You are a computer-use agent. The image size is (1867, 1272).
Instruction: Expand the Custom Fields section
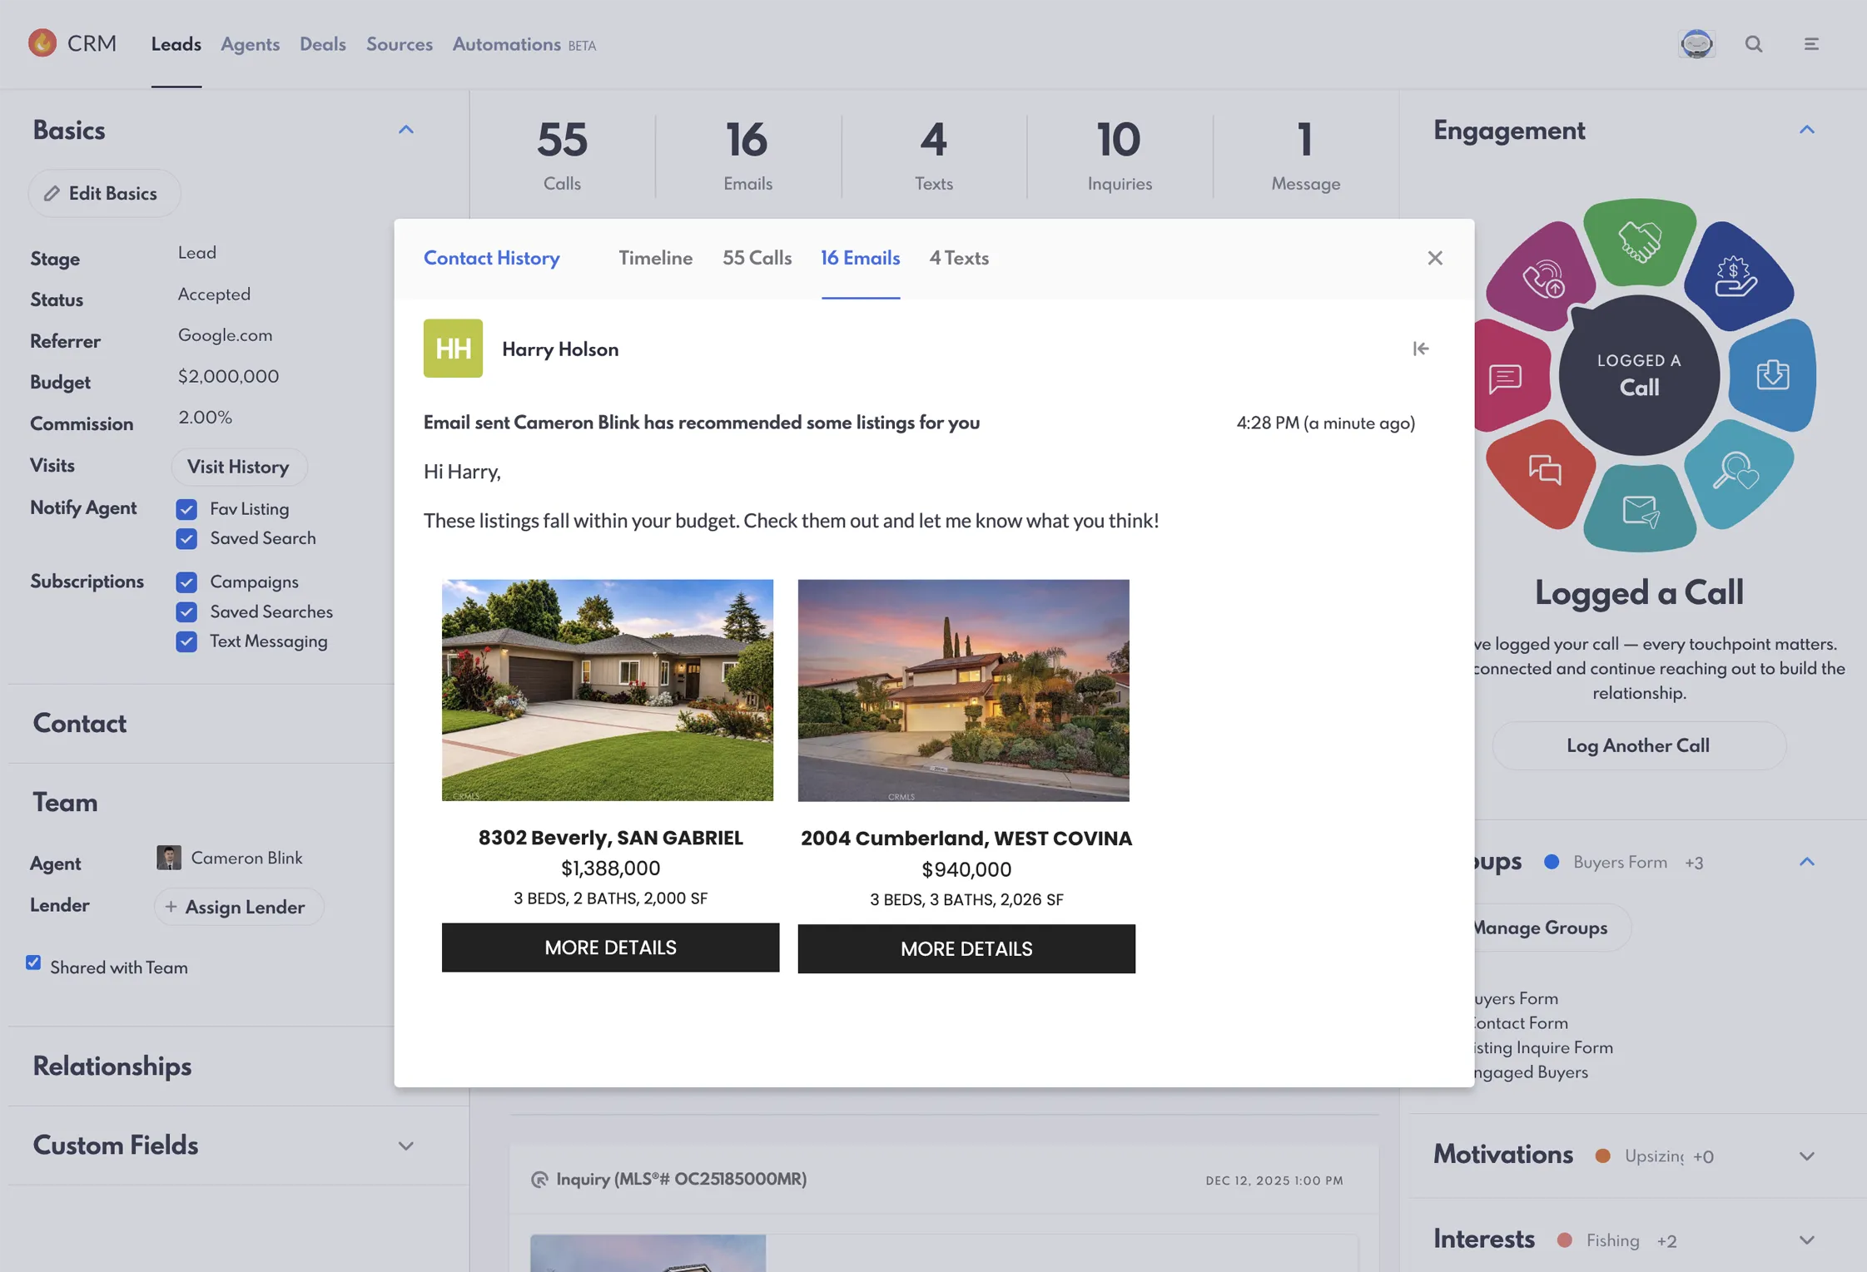coord(405,1146)
